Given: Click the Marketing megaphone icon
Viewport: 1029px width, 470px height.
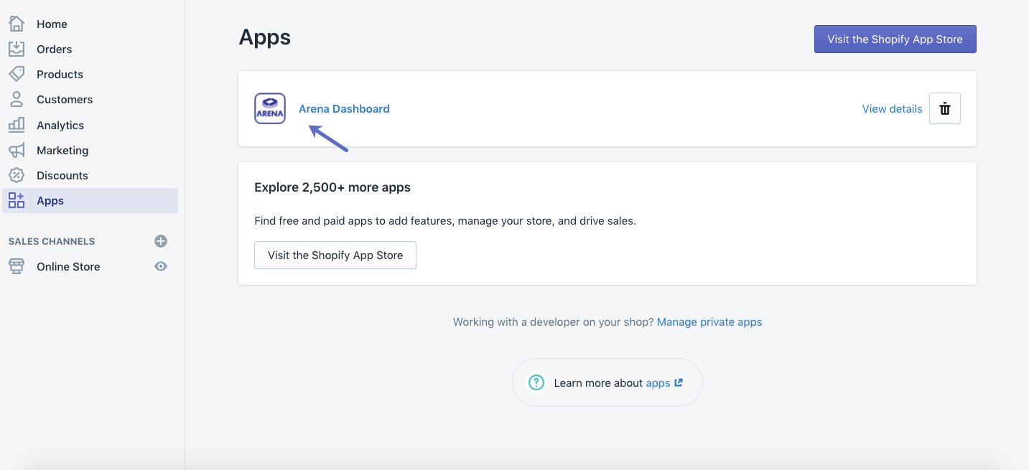Looking at the screenshot, I should pos(16,149).
